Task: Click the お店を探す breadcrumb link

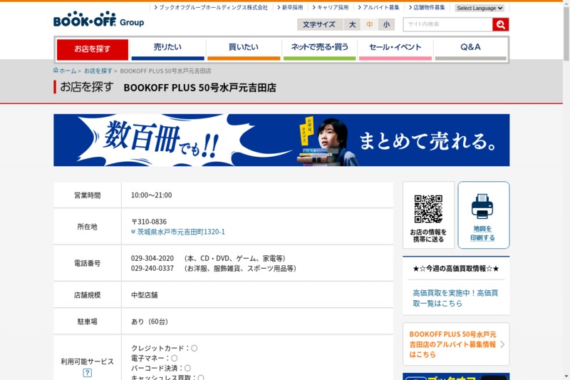Action: (98, 71)
